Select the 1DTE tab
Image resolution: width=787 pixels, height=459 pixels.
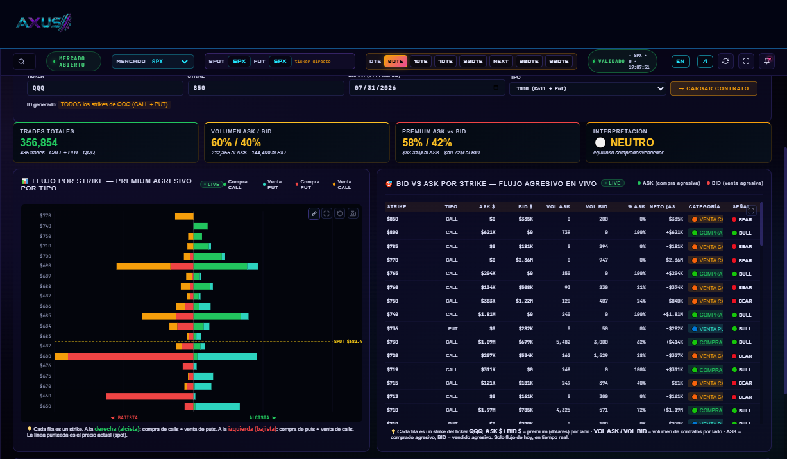coord(421,62)
